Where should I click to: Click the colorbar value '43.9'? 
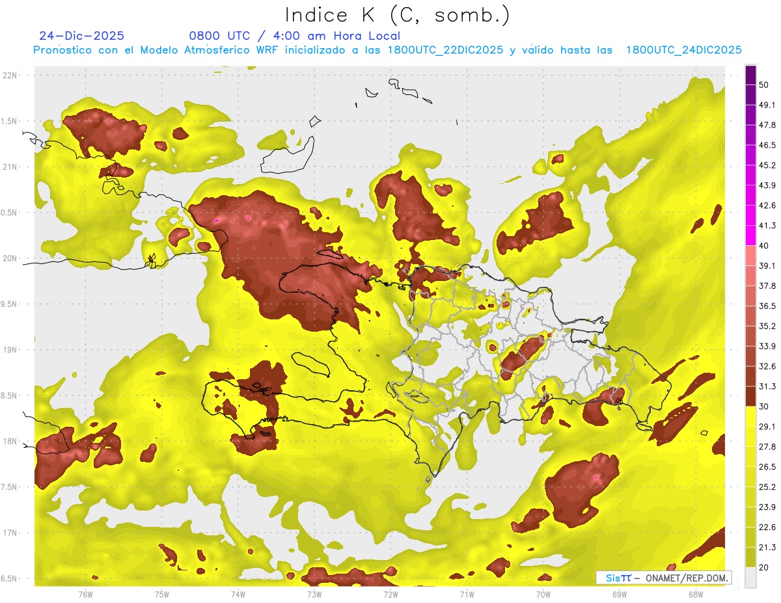point(767,185)
